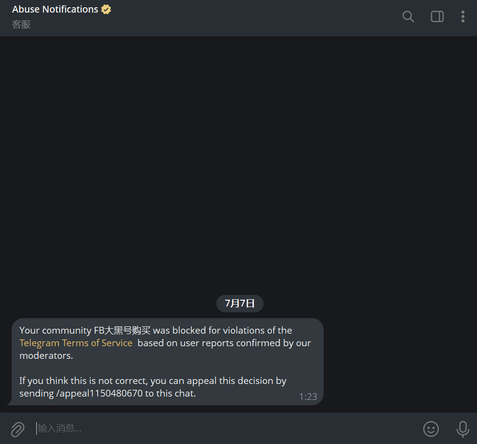Click the empty chat background above date
Screen dimensions: 477x444
coord(238,165)
